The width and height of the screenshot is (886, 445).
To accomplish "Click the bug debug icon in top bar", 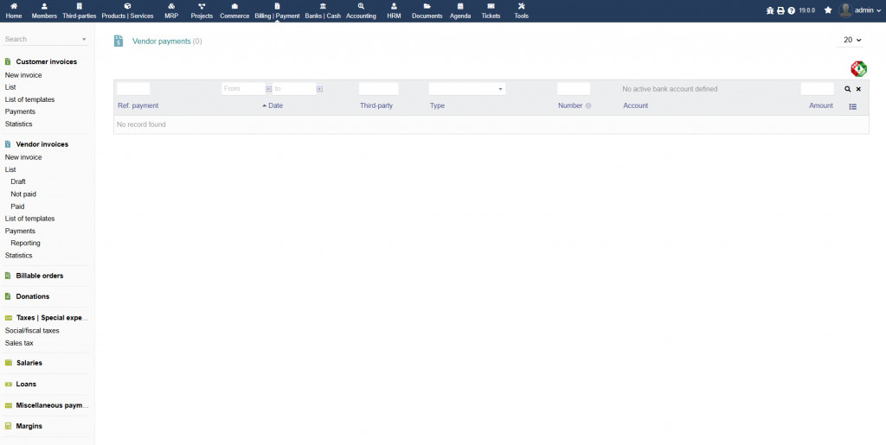I will [x=769, y=10].
